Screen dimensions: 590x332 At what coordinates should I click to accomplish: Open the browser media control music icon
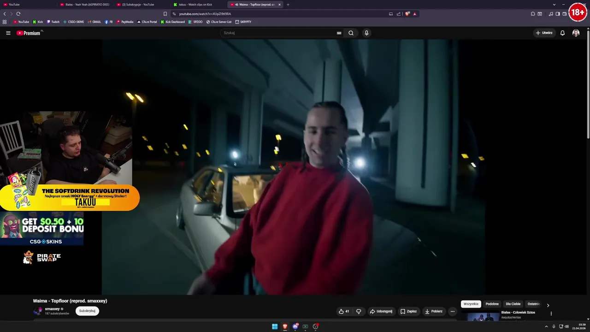[551, 14]
